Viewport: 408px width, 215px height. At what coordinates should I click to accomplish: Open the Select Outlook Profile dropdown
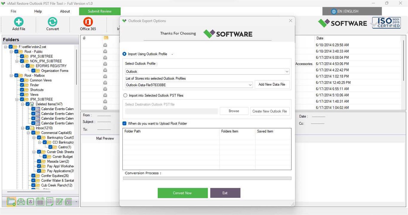pyautogui.click(x=287, y=71)
